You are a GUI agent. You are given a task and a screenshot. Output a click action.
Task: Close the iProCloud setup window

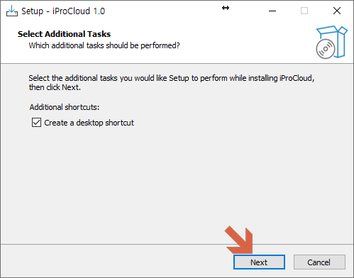pyautogui.click(x=337, y=11)
